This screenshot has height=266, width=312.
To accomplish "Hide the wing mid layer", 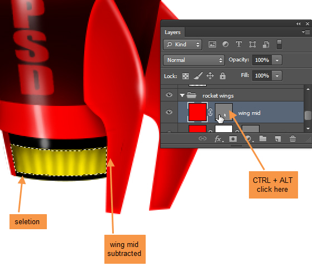I will [169, 112].
